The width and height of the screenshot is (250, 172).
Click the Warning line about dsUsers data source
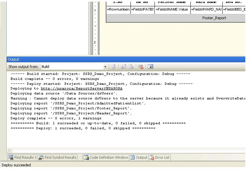[x=128, y=98]
